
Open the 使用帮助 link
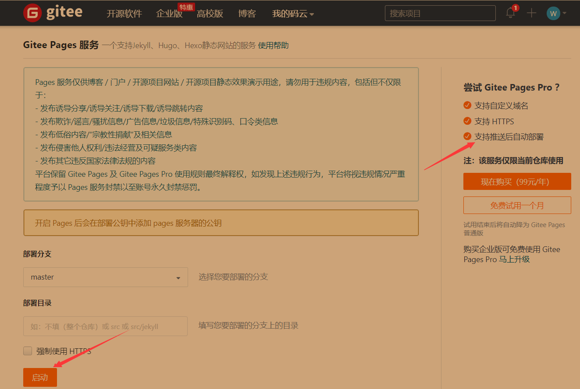pyautogui.click(x=274, y=46)
